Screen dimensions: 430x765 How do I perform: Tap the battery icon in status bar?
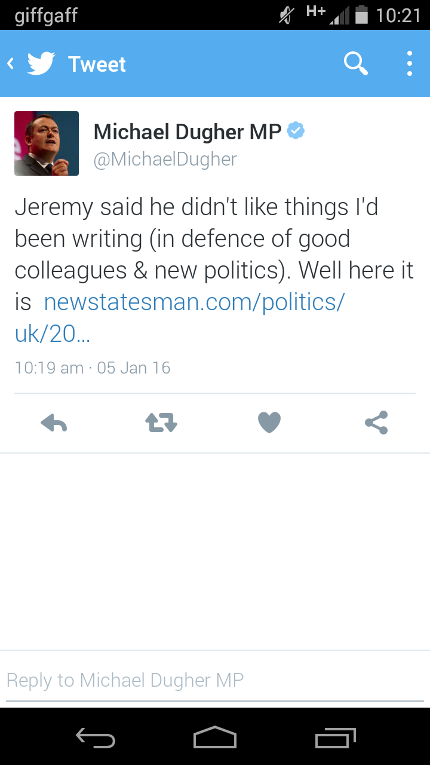[361, 15]
